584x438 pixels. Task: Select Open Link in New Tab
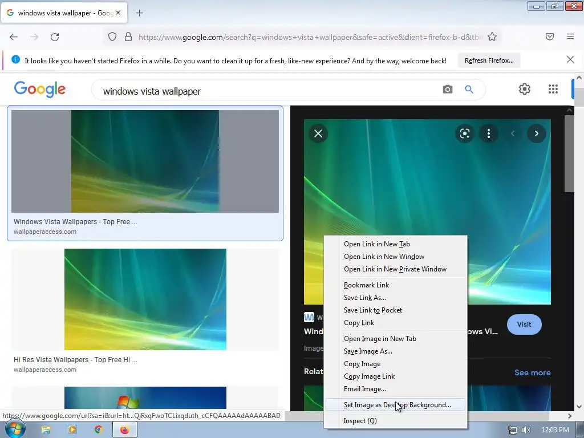click(x=396, y=244)
